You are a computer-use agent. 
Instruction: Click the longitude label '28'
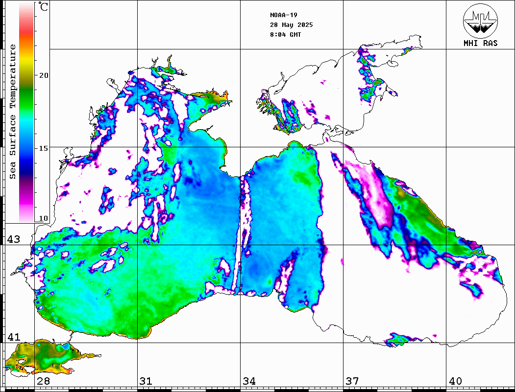[x=43, y=381]
